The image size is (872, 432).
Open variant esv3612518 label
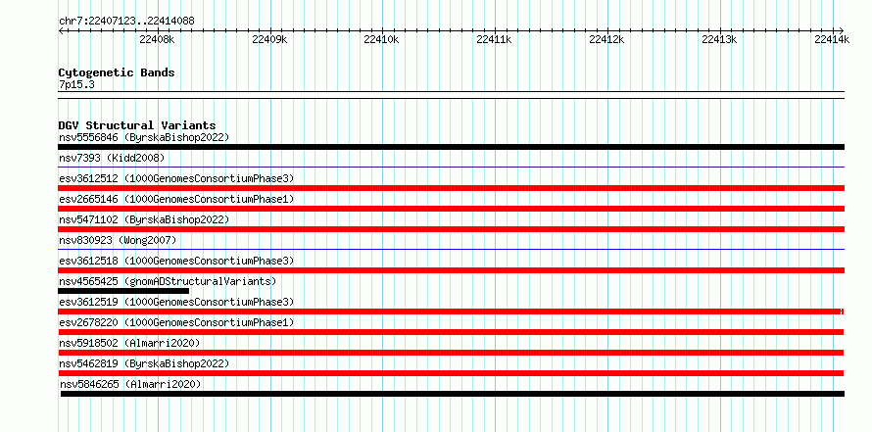176,261
